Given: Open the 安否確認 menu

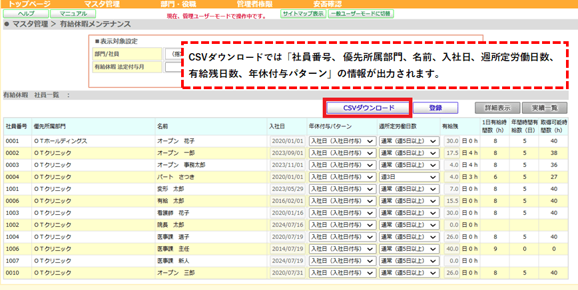Looking at the screenshot, I should 328,4.
